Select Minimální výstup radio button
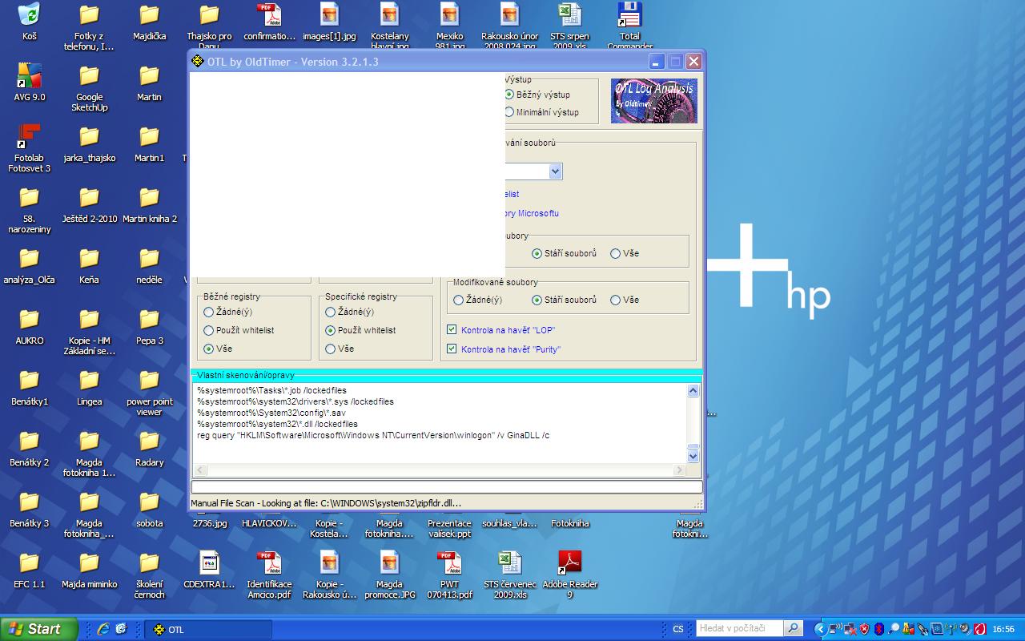This screenshot has width=1025, height=641. (509, 112)
